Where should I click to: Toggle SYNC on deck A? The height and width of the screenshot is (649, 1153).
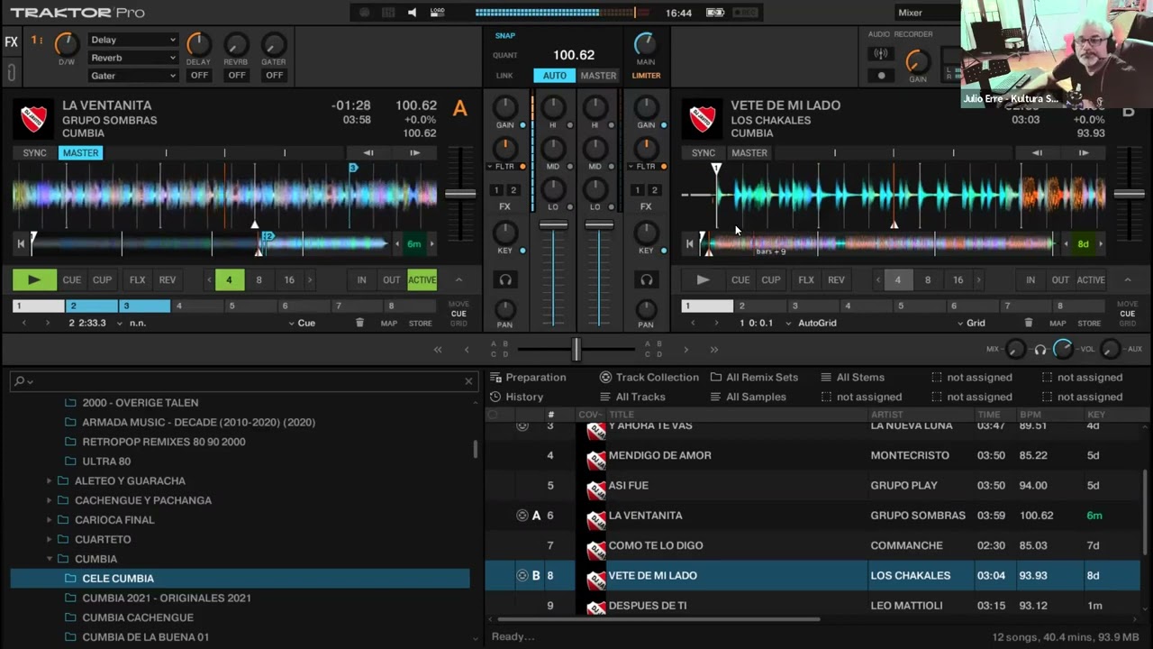click(34, 153)
